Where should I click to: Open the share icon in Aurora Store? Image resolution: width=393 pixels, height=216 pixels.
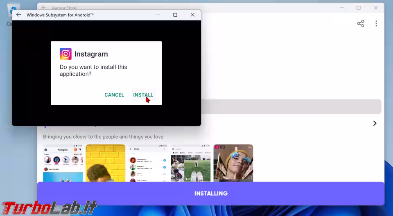(x=361, y=24)
